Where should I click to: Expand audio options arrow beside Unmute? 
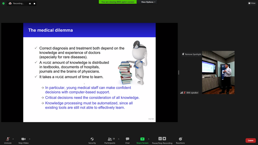(x=13, y=139)
